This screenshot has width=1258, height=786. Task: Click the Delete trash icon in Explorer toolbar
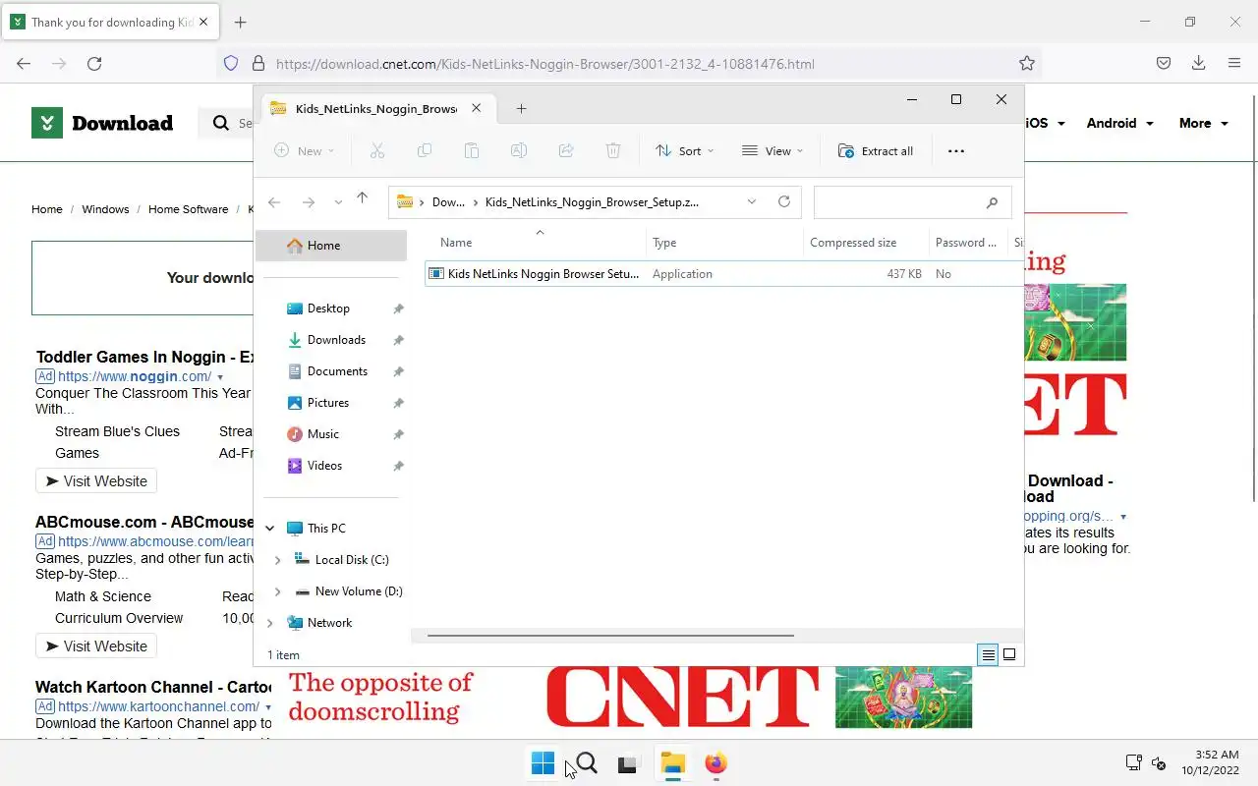click(x=613, y=150)
